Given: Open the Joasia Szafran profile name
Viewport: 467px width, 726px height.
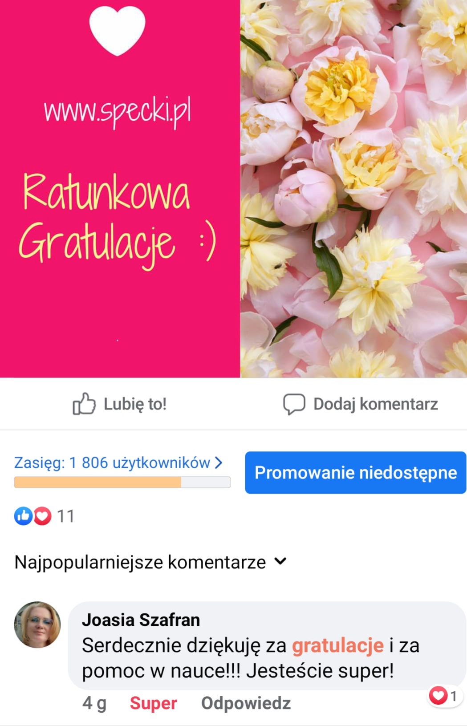Looking at the screenshot, I should pyautogui.click(x=141, y=620).
